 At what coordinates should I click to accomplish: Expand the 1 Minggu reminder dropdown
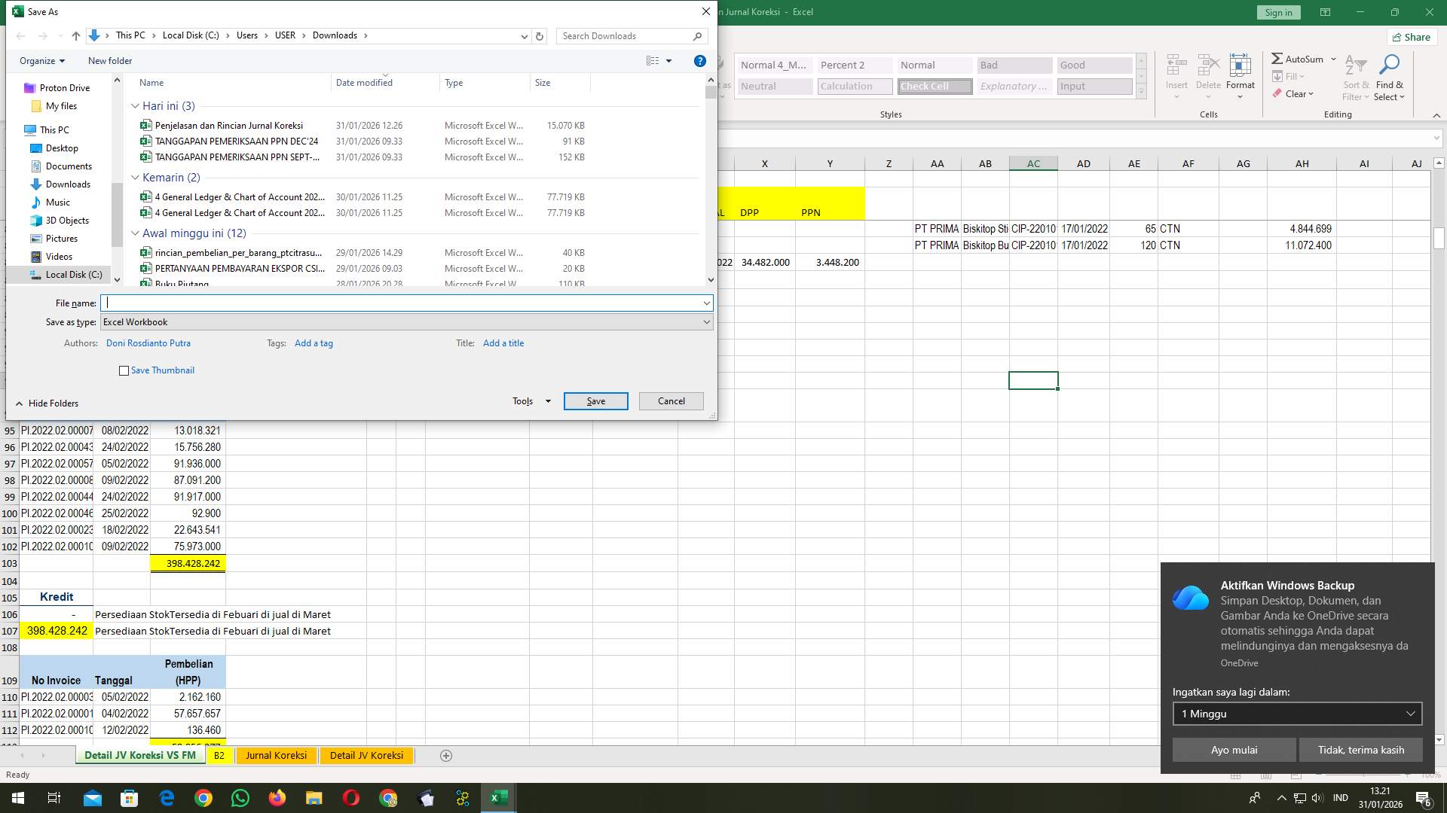[x=1410, y=714]
